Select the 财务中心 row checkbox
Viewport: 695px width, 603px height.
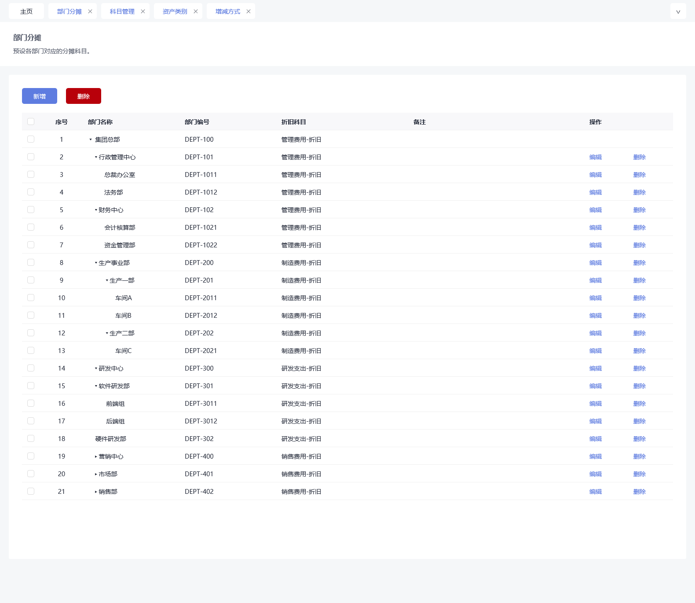pos(31,210)
